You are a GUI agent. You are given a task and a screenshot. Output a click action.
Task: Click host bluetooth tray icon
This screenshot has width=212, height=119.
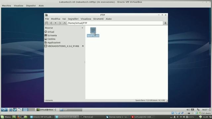[178, 117]
